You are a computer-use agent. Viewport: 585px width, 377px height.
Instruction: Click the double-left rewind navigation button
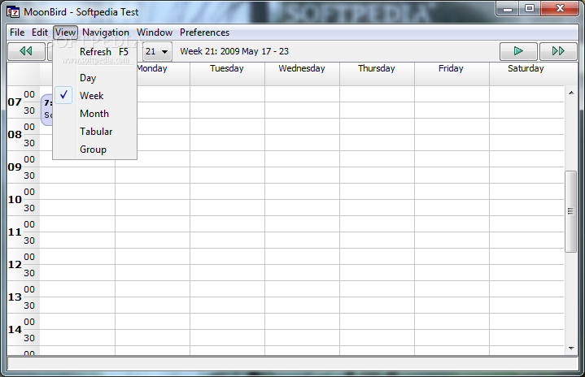coord(26,51)
